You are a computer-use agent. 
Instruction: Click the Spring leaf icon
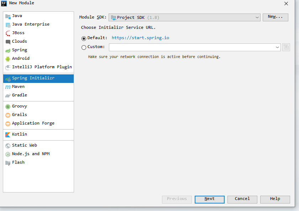8,50
